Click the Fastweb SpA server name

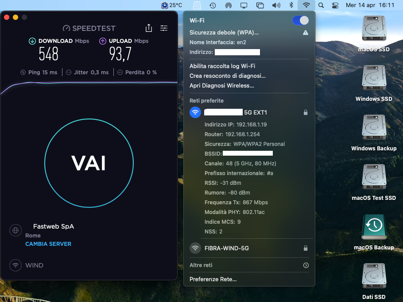click(x=54, y=226)
